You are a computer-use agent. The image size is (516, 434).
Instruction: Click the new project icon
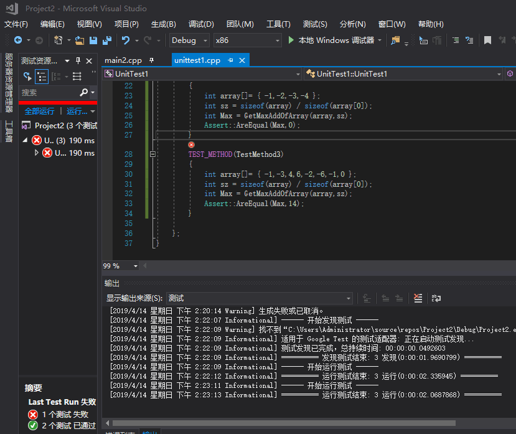click(59, 40)
